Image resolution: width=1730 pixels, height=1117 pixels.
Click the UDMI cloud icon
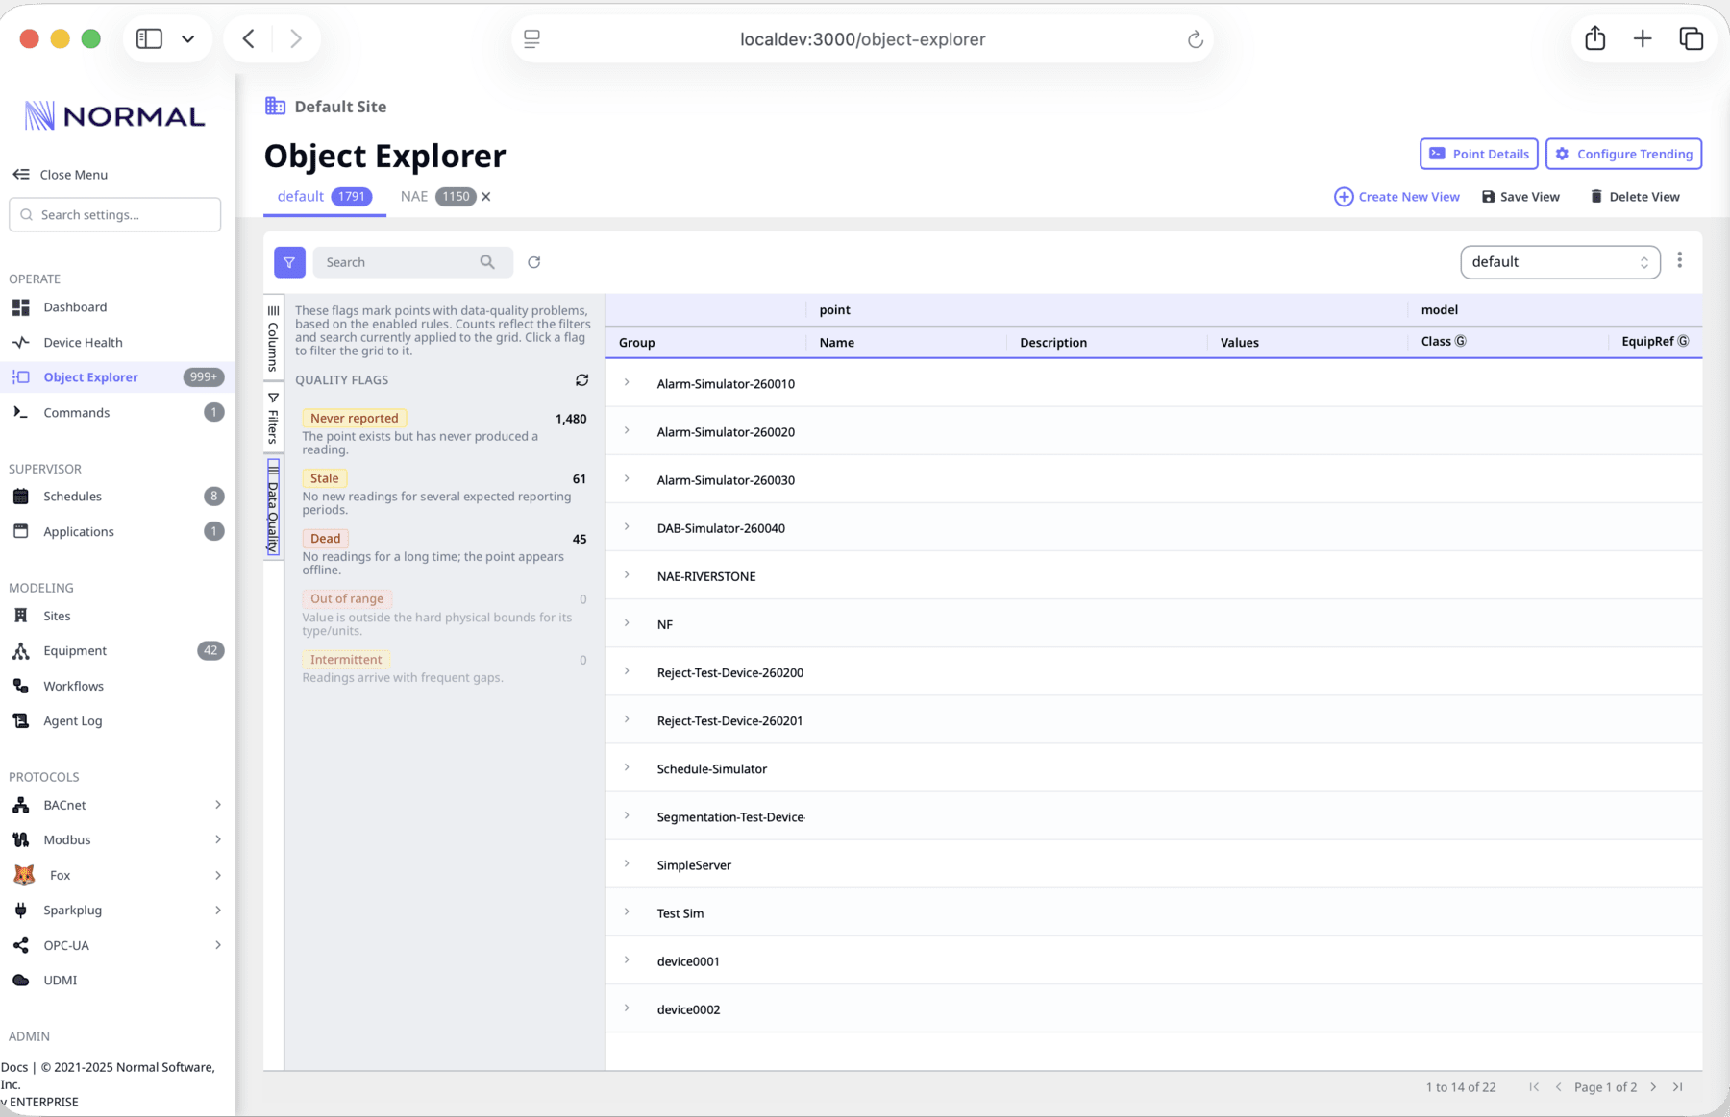[x=21, y=981]
